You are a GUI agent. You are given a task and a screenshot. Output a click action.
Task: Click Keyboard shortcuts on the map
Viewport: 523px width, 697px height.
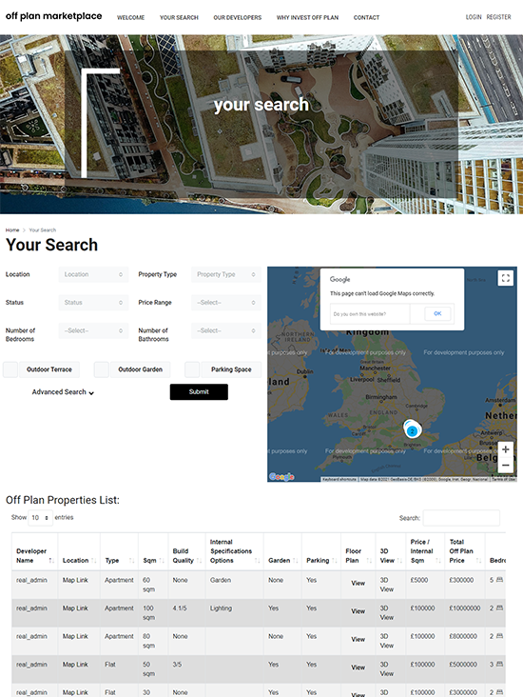coord(339,479)
